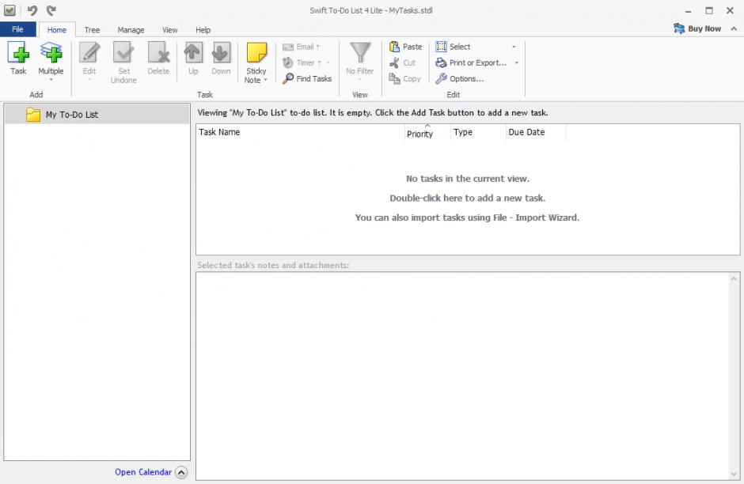Click the Delete task icon

click(x=158, y=52)
